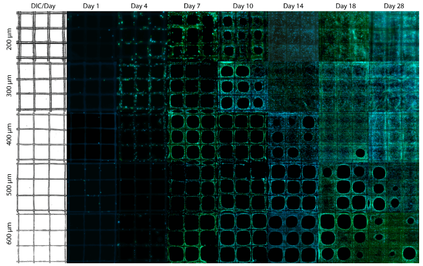Click the "Day 7" column label
This screenshot has width=423, height=266.
click(x=192, y=6)
